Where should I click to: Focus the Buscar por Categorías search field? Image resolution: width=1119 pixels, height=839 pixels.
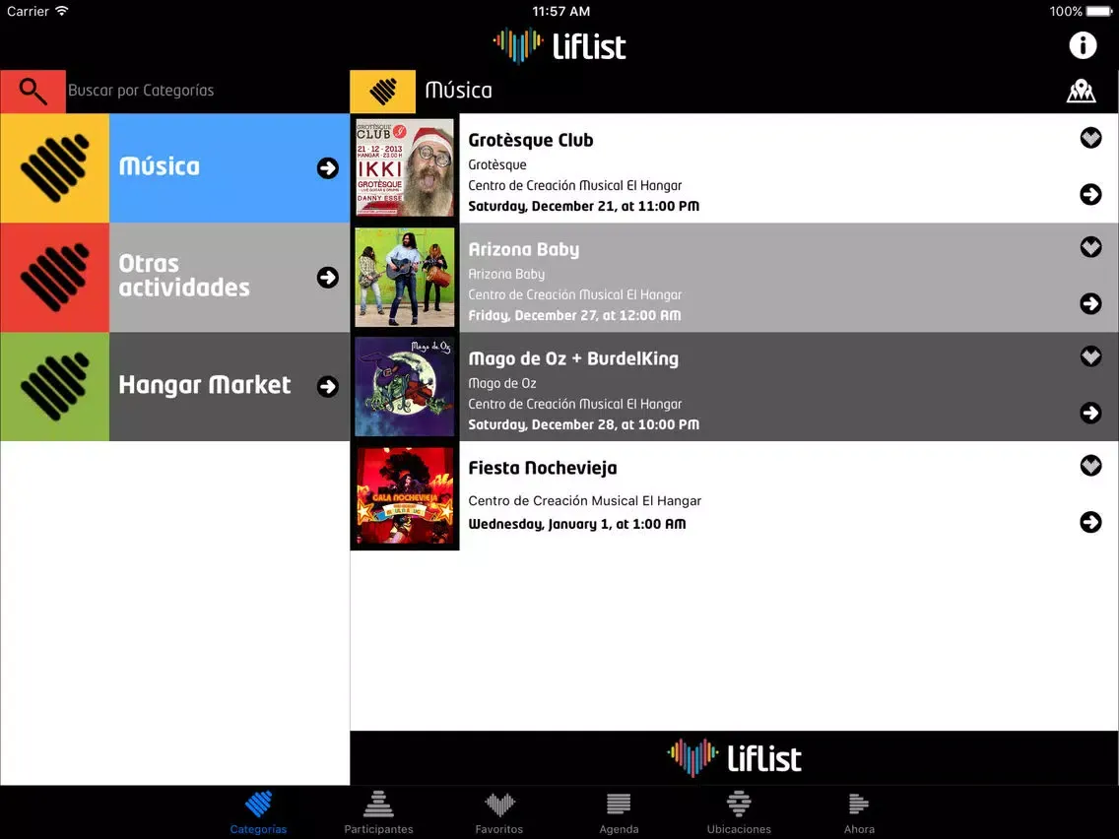(x=207, y=92)
